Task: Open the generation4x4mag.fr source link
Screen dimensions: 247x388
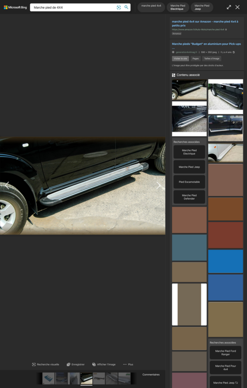Action: tap(186, 52)
